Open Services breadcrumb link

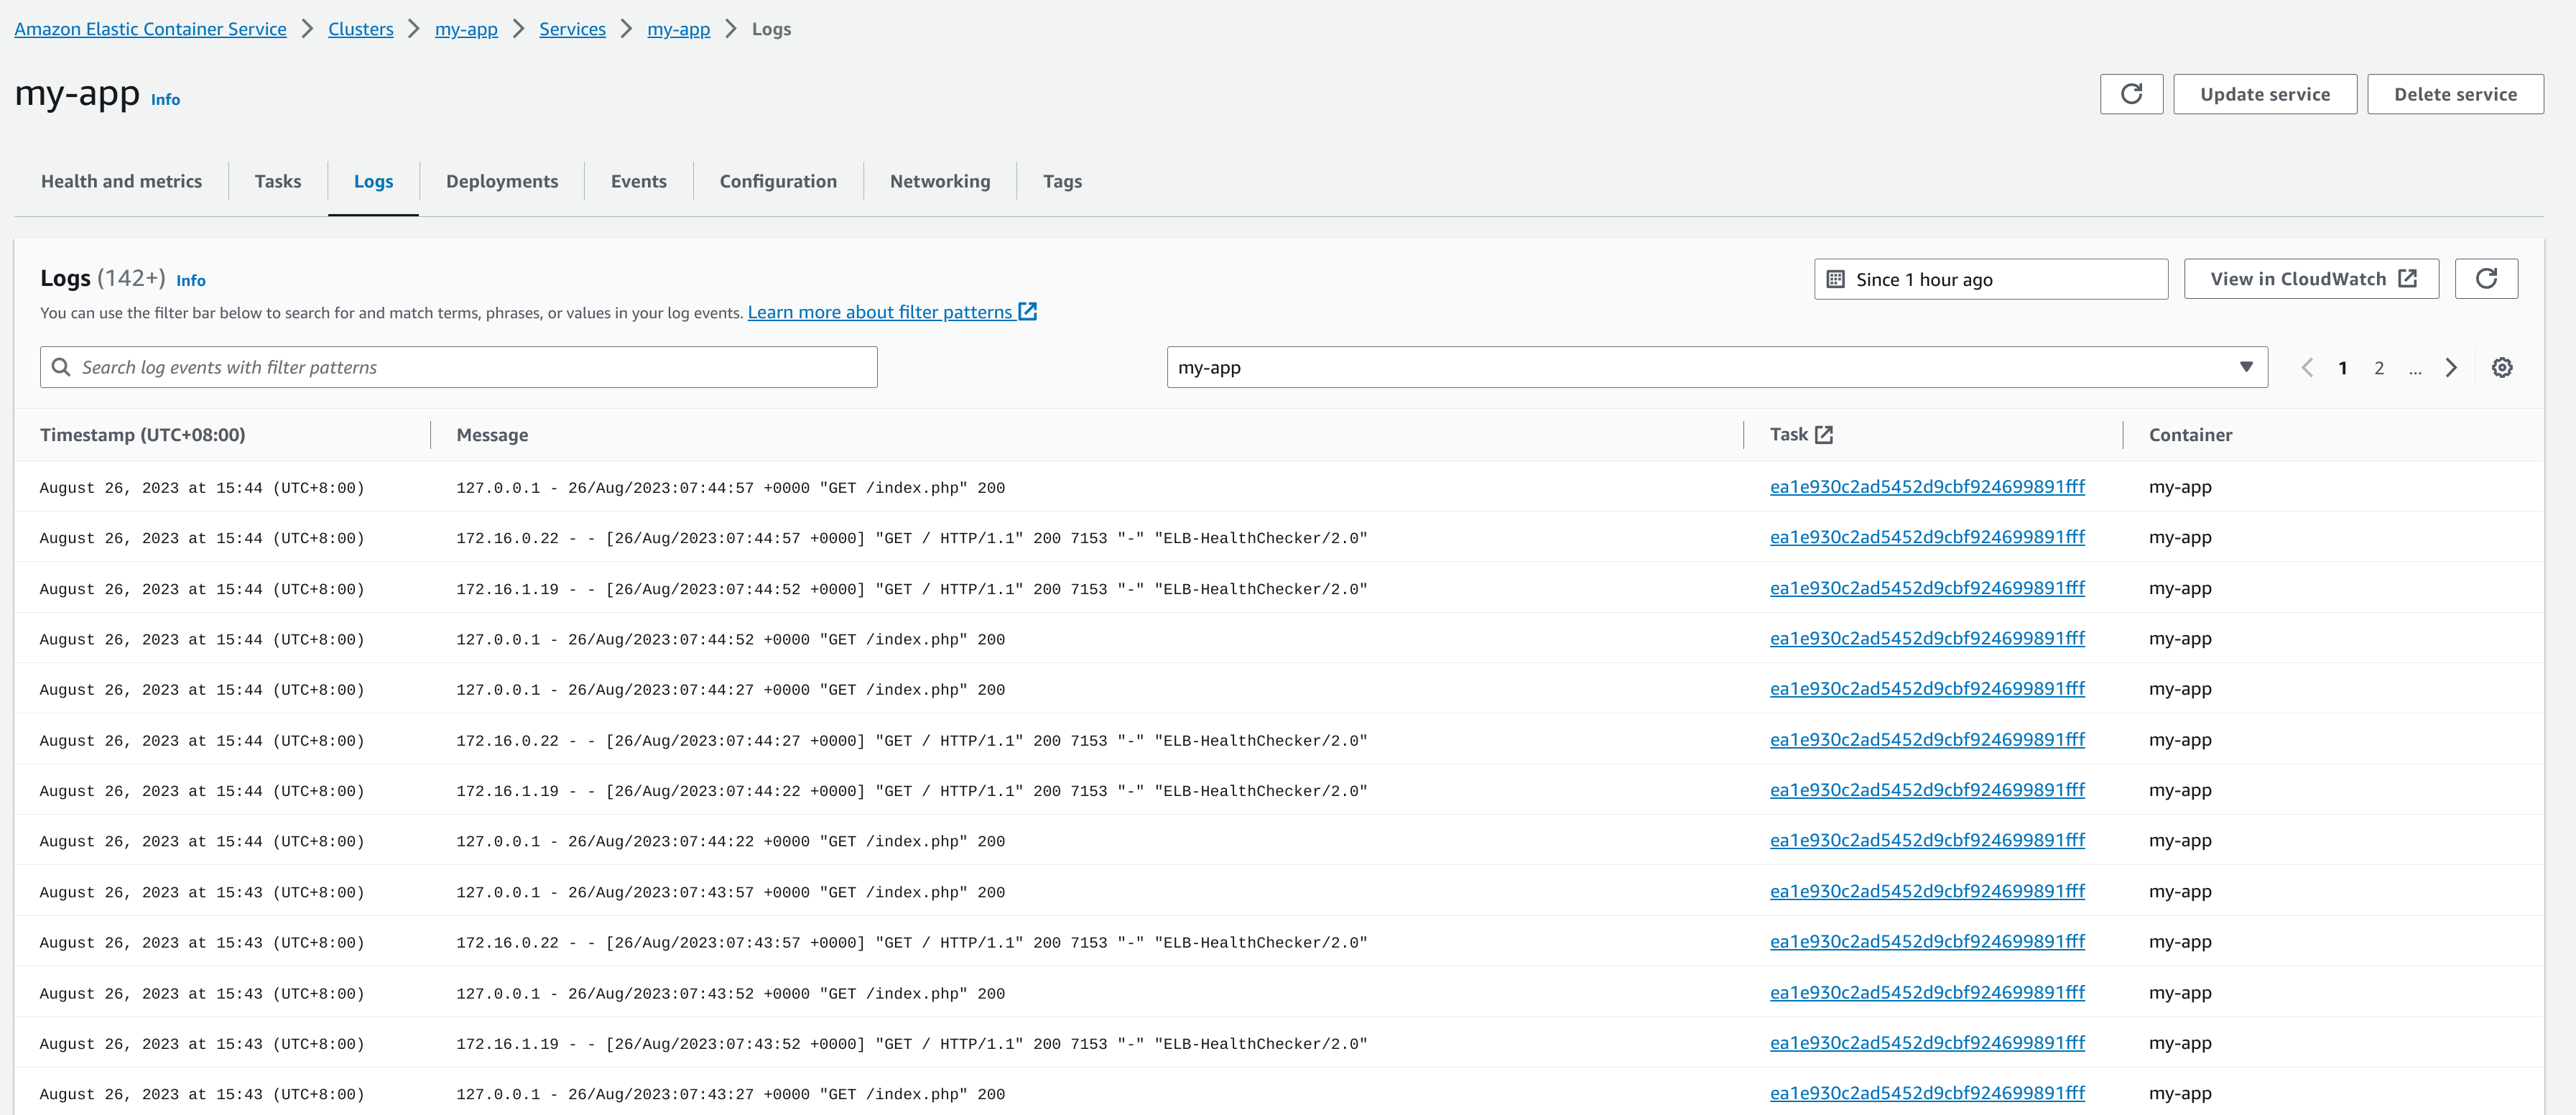click(572, 29)
